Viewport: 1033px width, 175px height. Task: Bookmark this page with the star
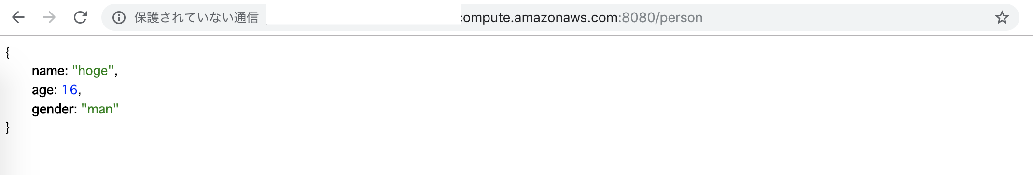1002,18
